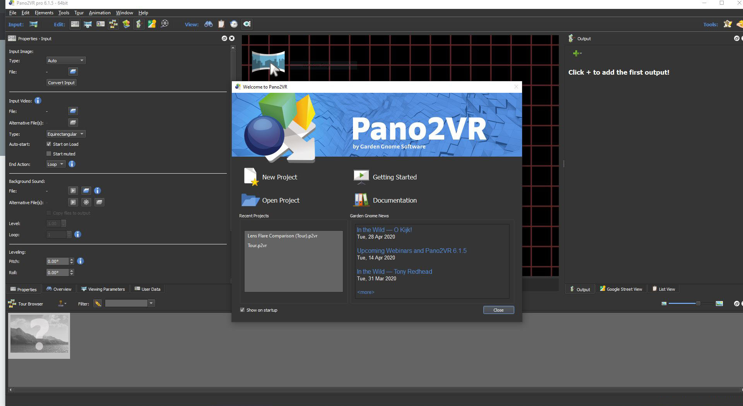This screenshot has height=406, width=743.
Task: Click the Roll value stepper arrows
Action: (71, 272)
